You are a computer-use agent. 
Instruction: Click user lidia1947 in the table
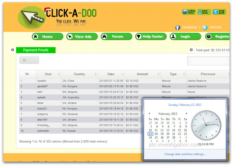click(42, 120)
